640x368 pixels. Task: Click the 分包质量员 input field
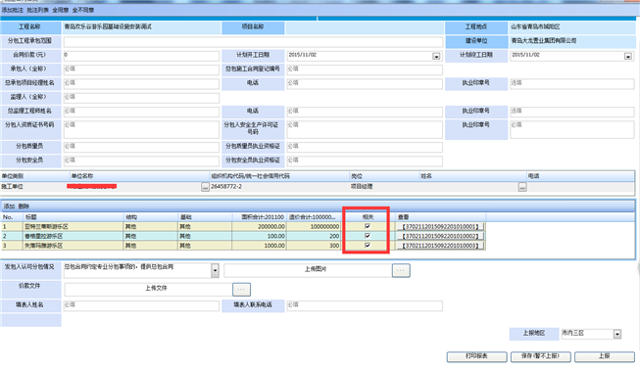point(141,147)
